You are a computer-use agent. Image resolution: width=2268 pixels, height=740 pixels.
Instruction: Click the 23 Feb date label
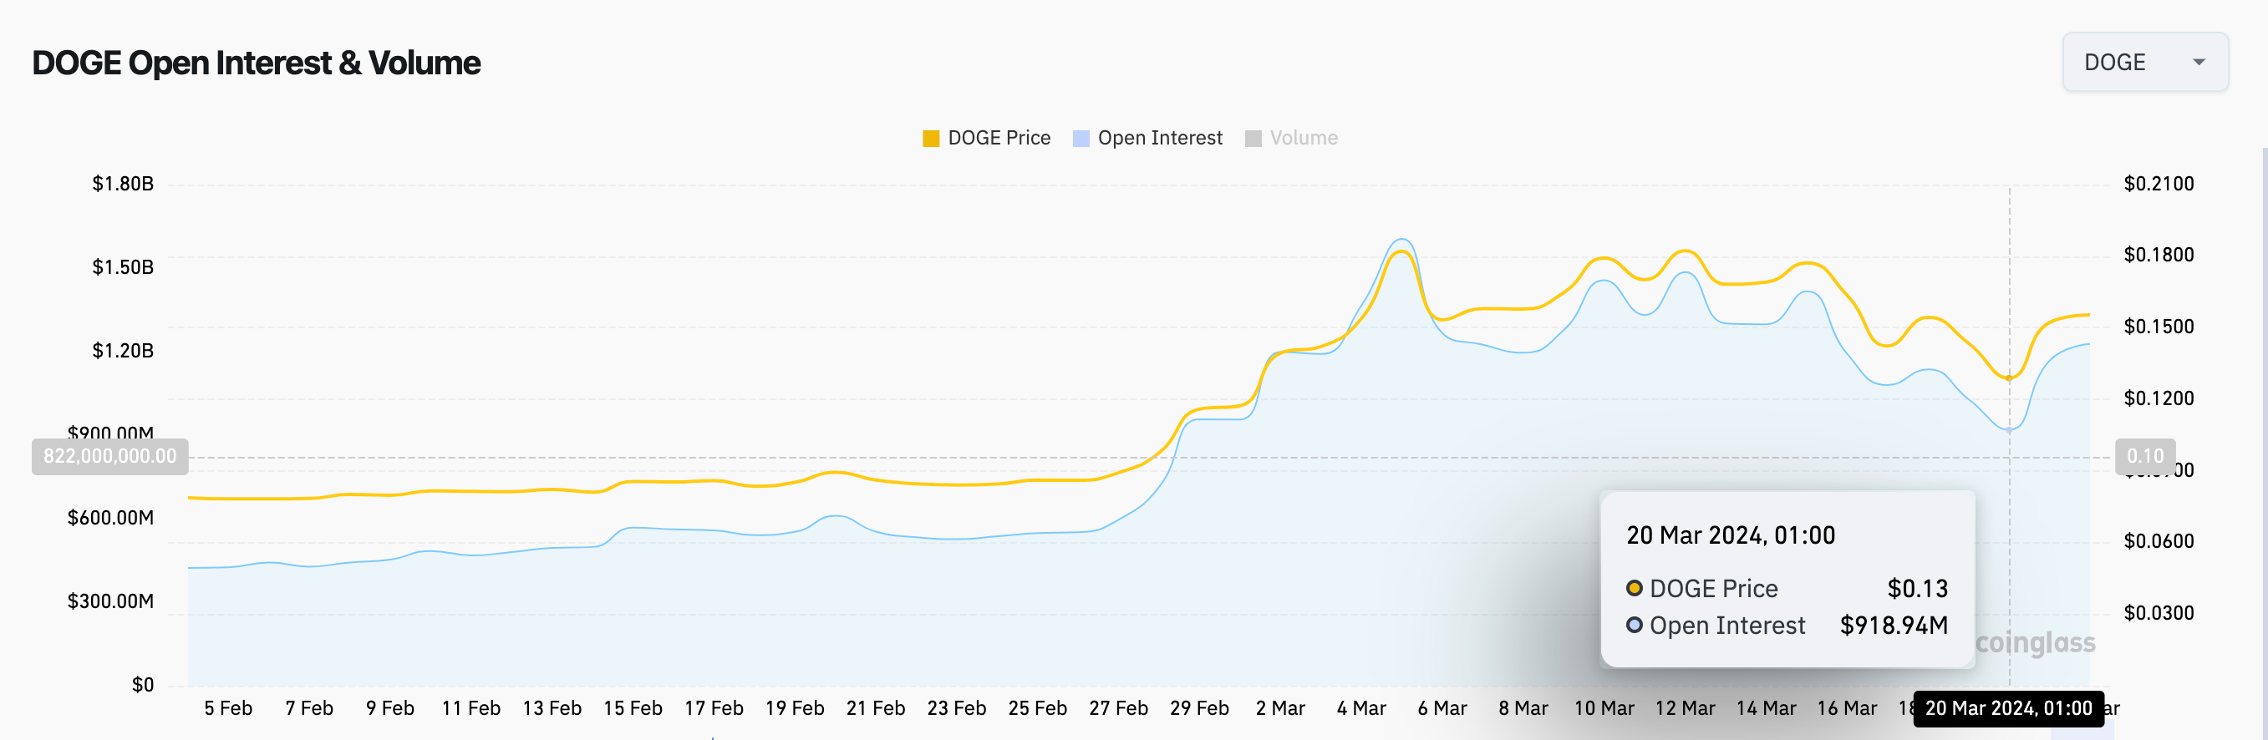[957, 708]
